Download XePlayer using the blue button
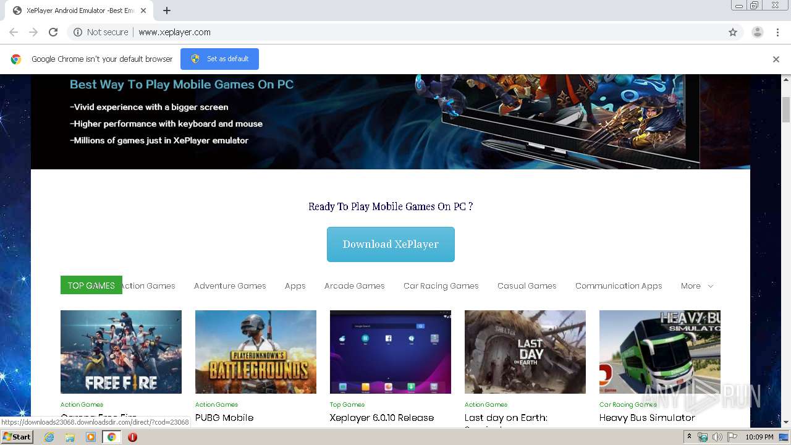 point(391,244)
